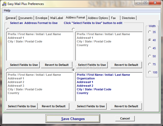Image resolution: width=163 pixels, height=126 pixels.
Task: Open the Documents tab
Action: (25, 18)
